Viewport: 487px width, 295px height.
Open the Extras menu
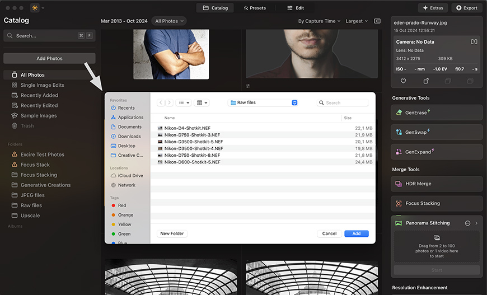tap(433, 8)
